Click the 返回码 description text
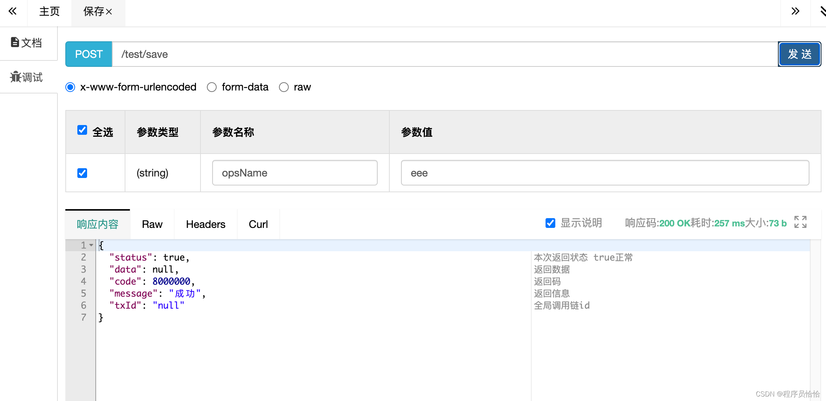 click(547, 281)
